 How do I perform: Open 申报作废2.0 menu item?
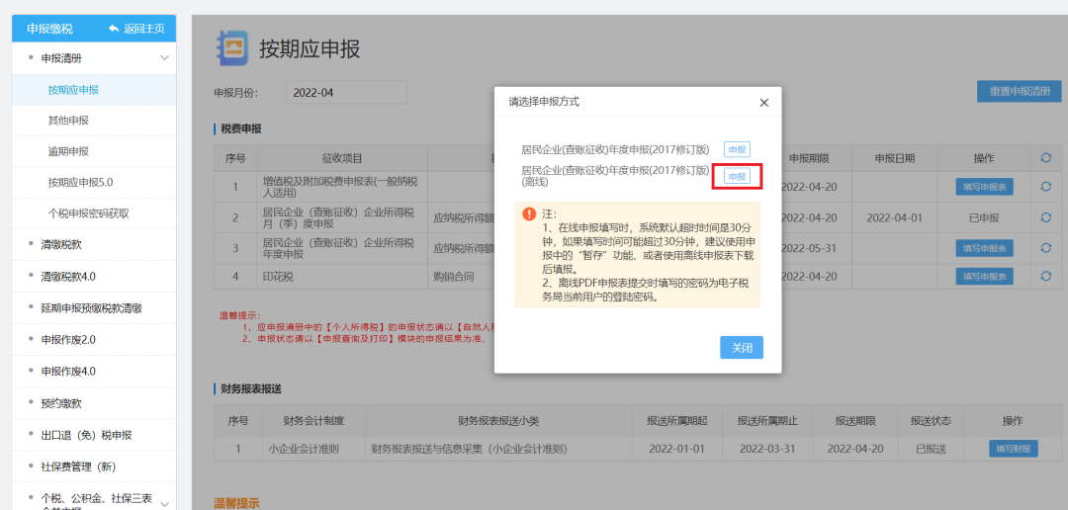coord(68,339)
